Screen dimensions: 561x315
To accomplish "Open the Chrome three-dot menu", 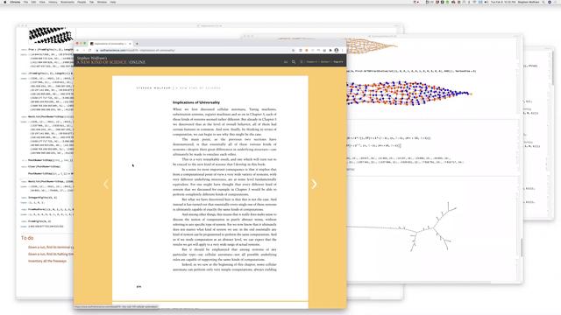I will (x=343, y=51).
